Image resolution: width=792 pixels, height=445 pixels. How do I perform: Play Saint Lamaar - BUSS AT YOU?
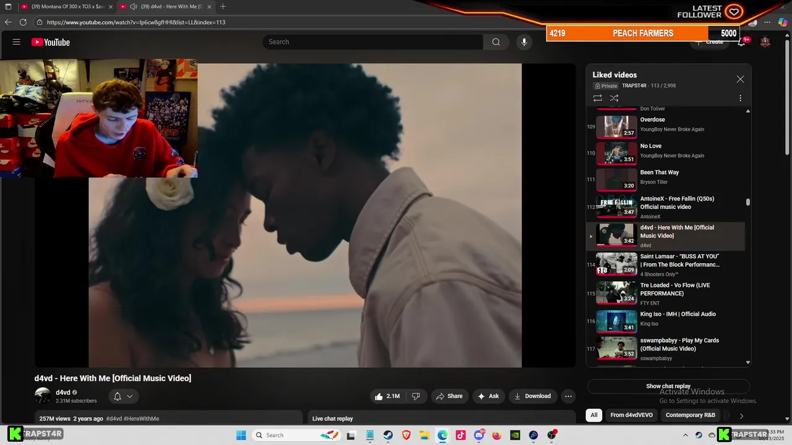[x=665, y=265]
